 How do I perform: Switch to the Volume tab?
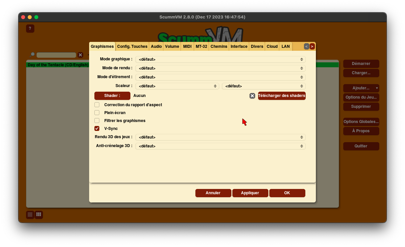[x=172, y=46]
